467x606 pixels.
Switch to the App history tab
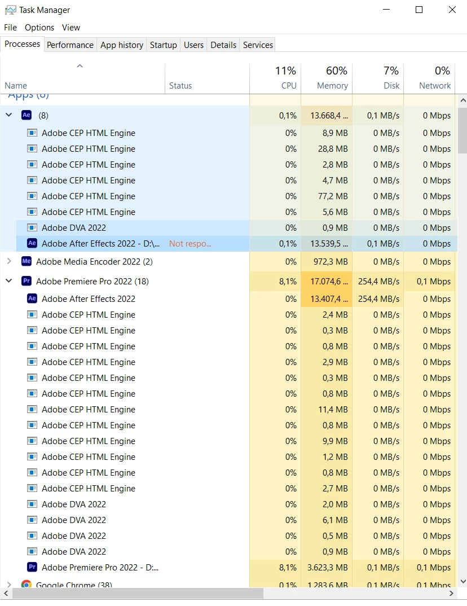(x=122, y=45)
